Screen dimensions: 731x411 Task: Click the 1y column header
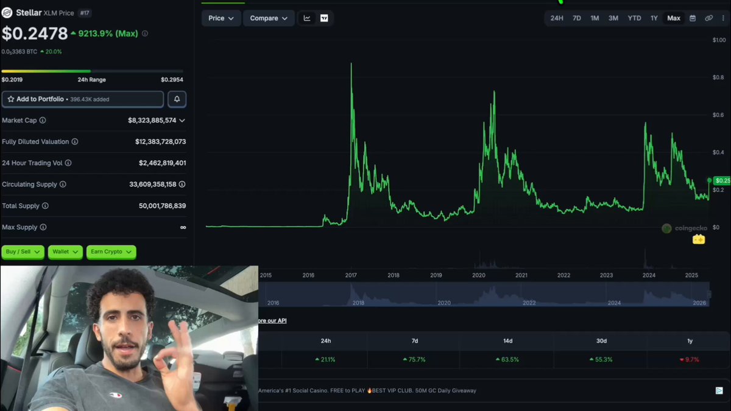690,341
